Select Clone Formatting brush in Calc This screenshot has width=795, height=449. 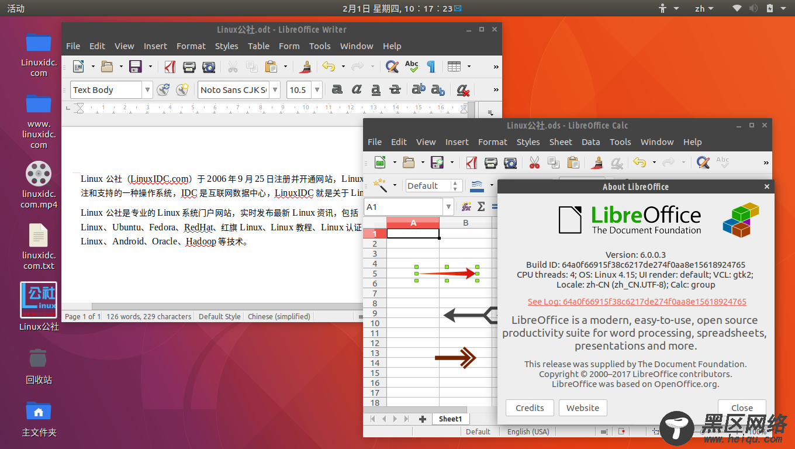click(597, 163)
